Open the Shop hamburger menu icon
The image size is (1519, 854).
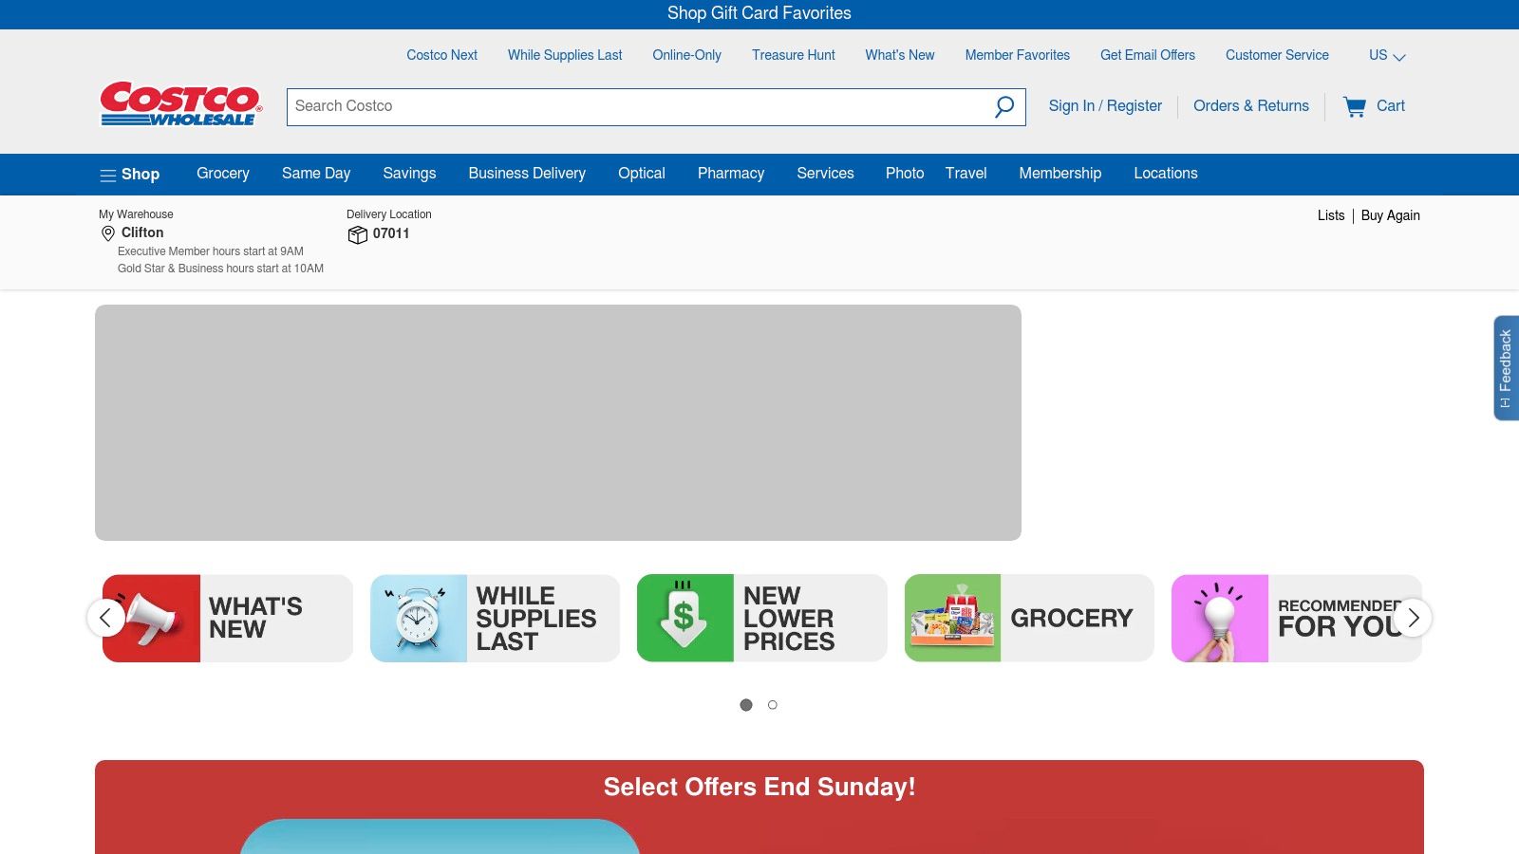pos(108,175)
